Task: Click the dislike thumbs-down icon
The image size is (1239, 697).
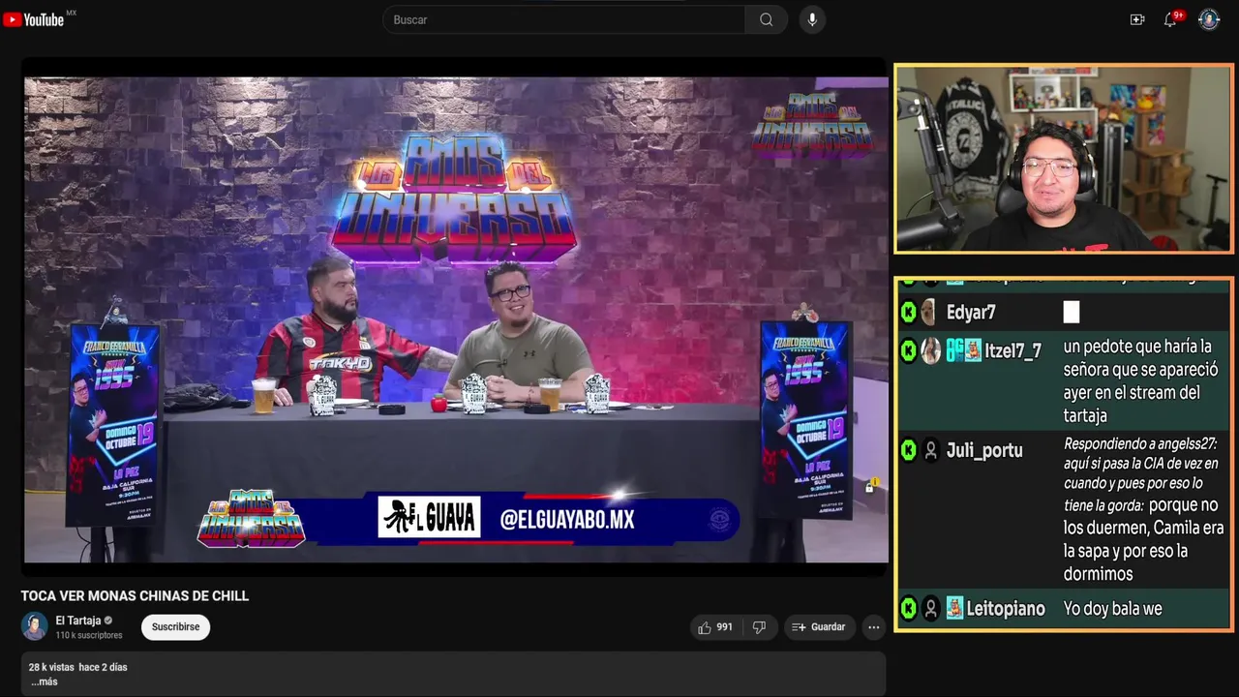Action: (759, 627)
